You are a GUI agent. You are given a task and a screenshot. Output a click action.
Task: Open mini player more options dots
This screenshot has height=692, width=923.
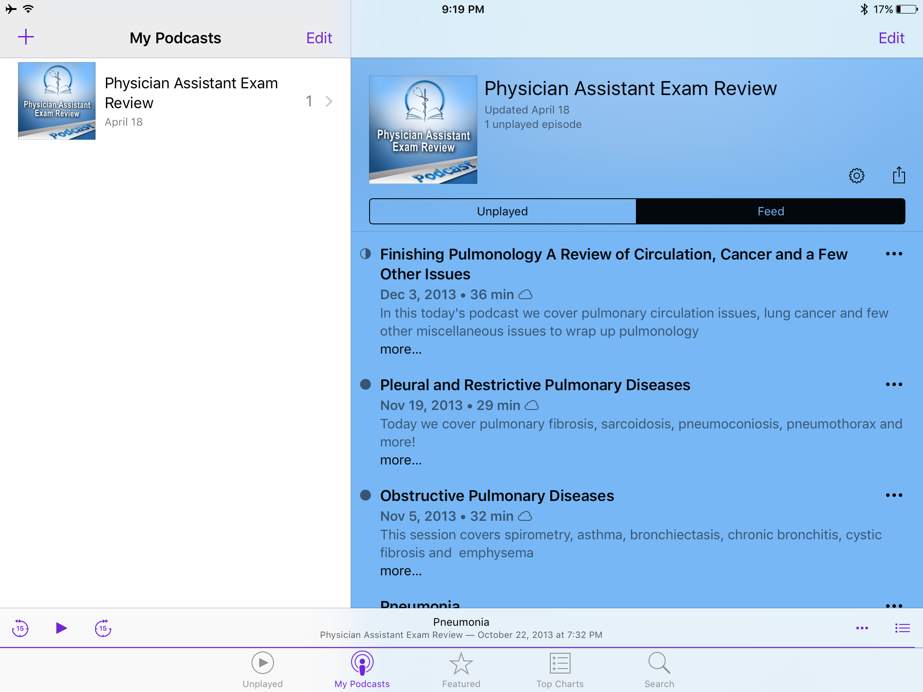click(862, 628)
